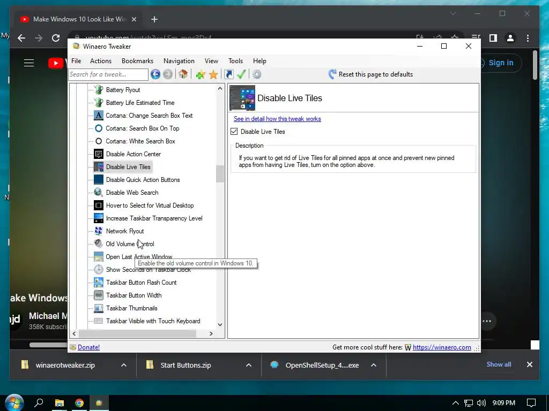Click the create shortcut icon in toolbar

coord(228,74)
